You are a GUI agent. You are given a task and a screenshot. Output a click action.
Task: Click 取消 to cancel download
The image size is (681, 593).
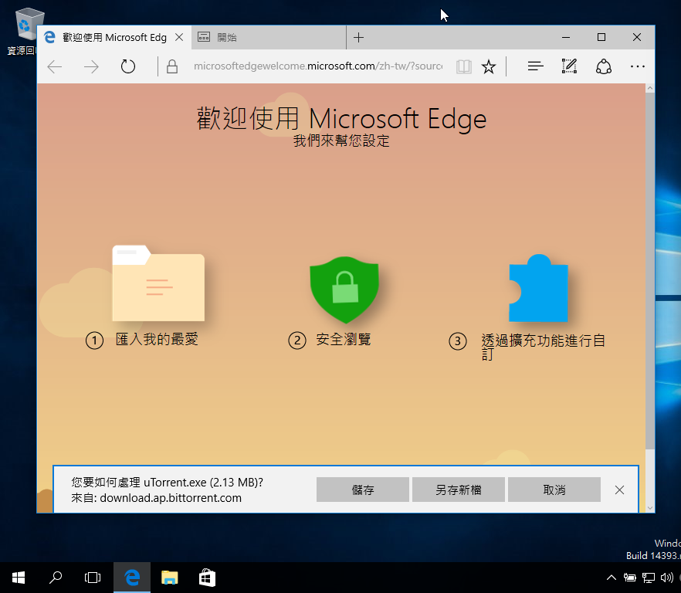point(554,490)
